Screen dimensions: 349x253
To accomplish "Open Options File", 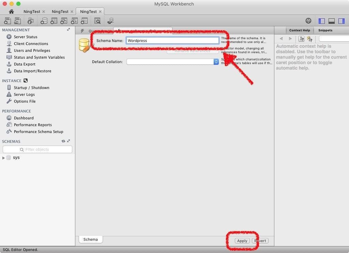I will (x=25, y=101).
